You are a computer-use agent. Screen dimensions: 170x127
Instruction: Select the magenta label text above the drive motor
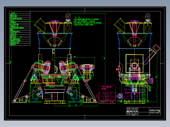(x=106, y=88)
